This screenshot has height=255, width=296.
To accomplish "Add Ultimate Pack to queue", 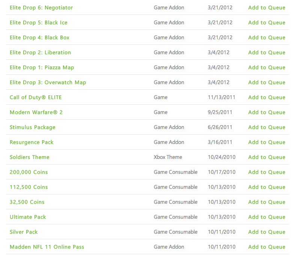I will pos(267,217).
